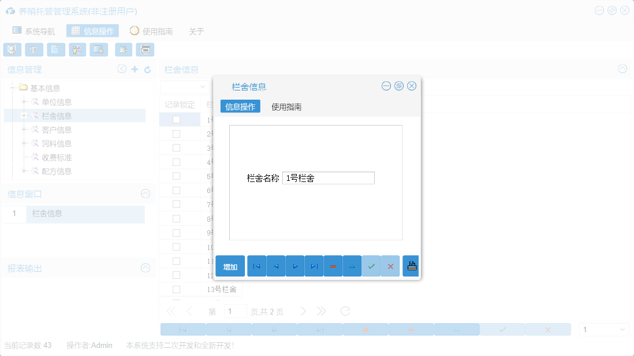The width and height of the screenshot is (634, 356).
Task: Click the delete record icon in dialog
Action: [x=333, y=266]
